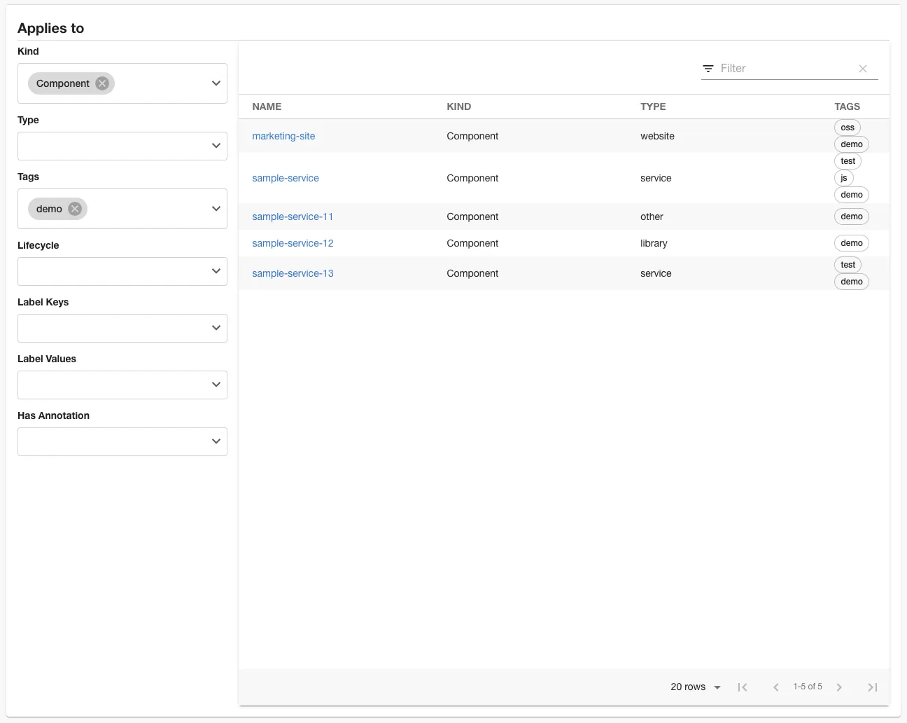Image resolution: width=907 pixels, height=723 pixels.
Task: Remove the Component chip from Kind
Action: click(x=102, y=83)
